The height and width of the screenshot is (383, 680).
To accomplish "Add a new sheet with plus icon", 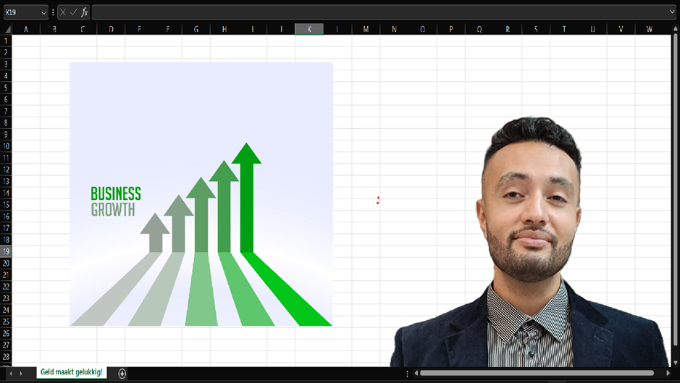I will pyautogui.click(x=122, y=373).
